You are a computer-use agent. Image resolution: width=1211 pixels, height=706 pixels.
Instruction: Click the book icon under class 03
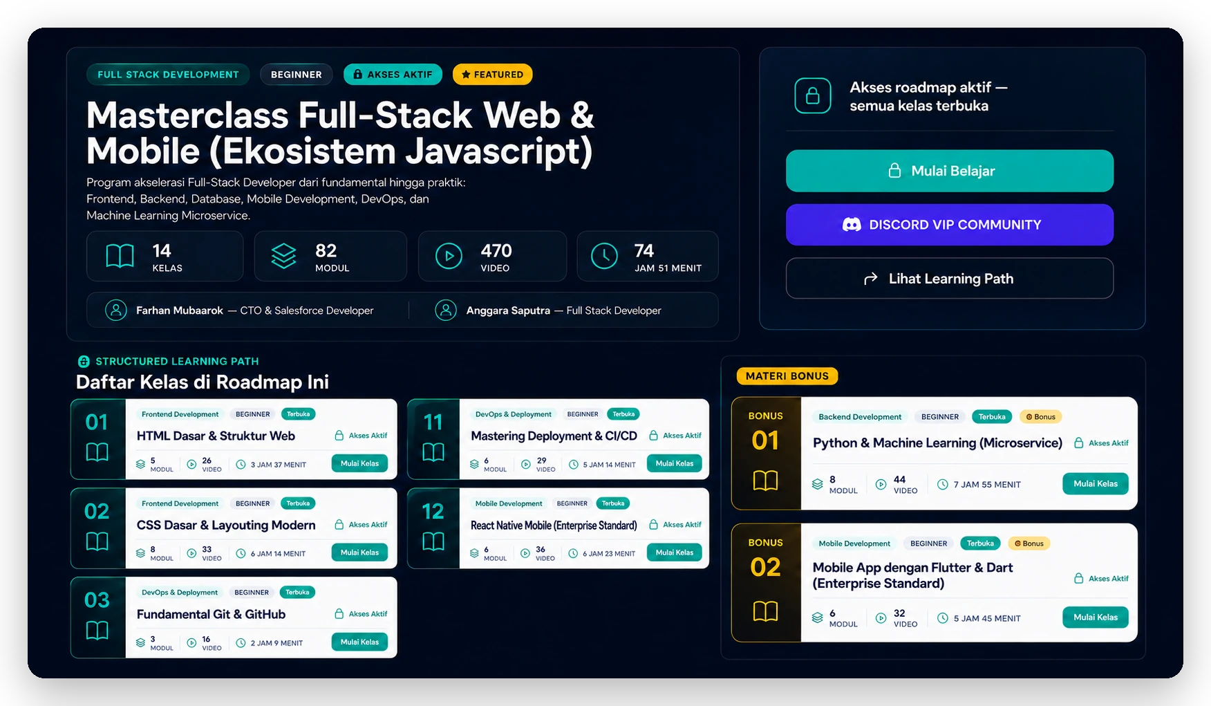pos(97,630)
